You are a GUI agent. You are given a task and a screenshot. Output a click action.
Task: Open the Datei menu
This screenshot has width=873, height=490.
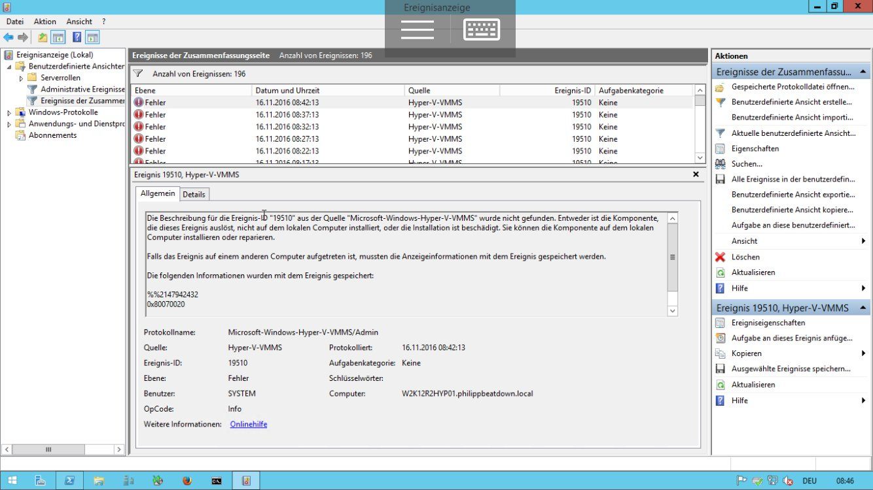pyautogui.click(x=15, y=22)
